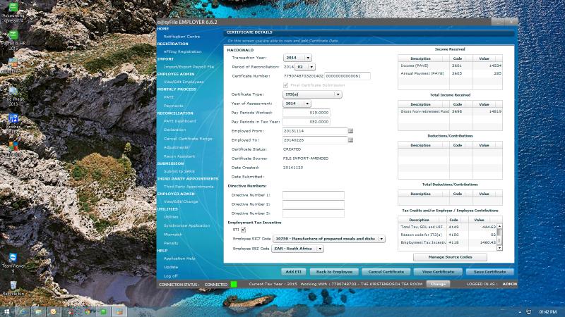Toggle the ETI checkbox
This screenshot has height=317, width=565.
click(x=244, y=229)
